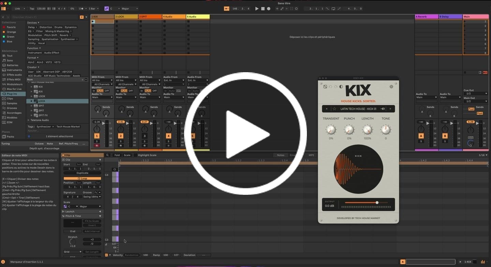Enable Highlight Scale checkbox in note editor
This screenshot has height=267, width=491.
pos(136,155)
